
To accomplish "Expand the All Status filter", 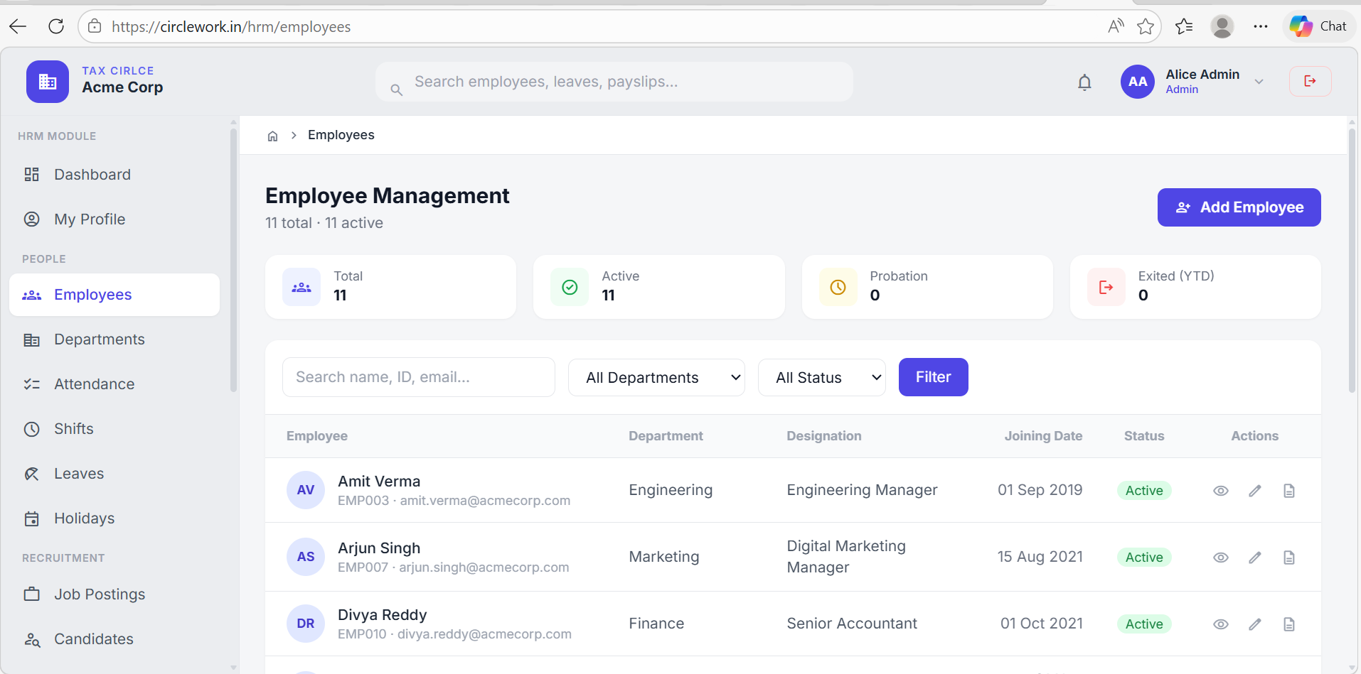I will point(821,377).
